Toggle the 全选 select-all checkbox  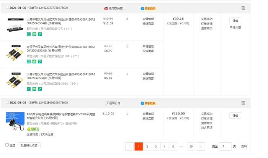7,145
